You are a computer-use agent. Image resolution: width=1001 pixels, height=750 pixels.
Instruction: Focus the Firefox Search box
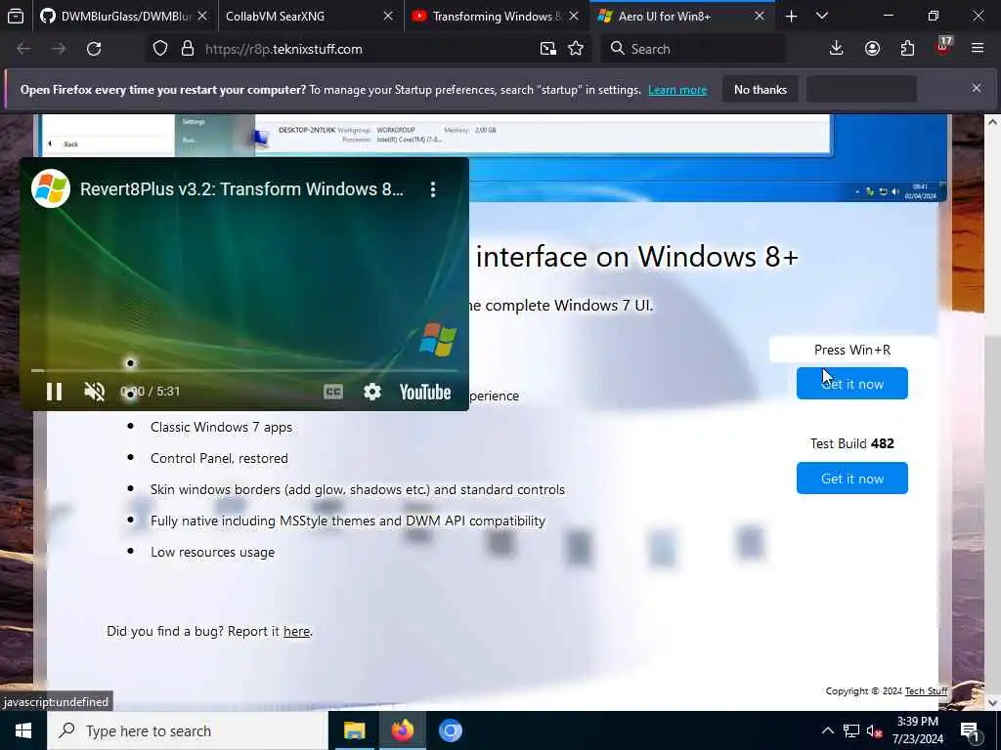693,49
